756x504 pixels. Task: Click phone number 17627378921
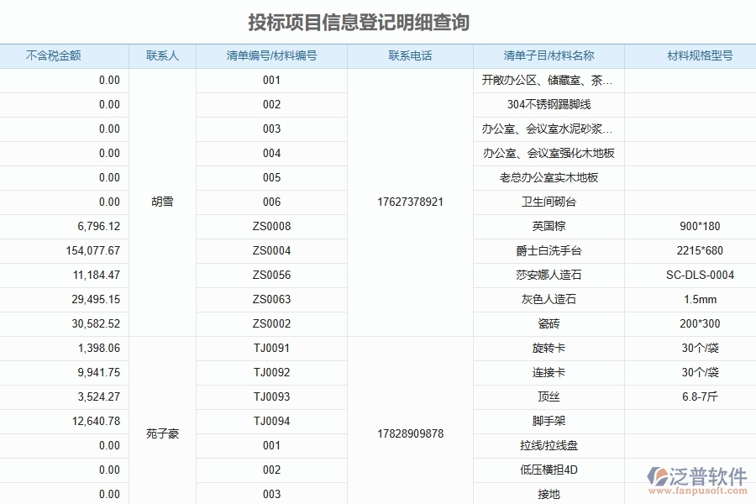(409, 202)
